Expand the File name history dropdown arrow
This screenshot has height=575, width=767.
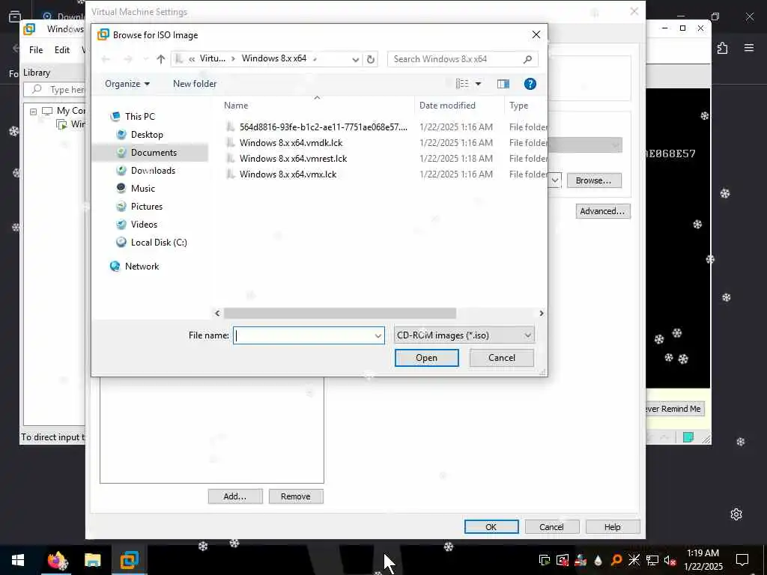378,335
